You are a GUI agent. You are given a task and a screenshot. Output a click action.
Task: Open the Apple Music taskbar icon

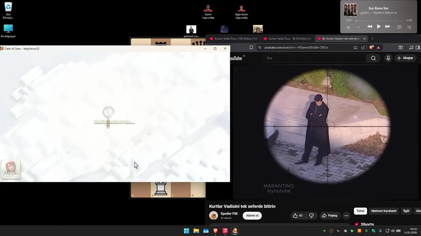click(x=225, y=231)
